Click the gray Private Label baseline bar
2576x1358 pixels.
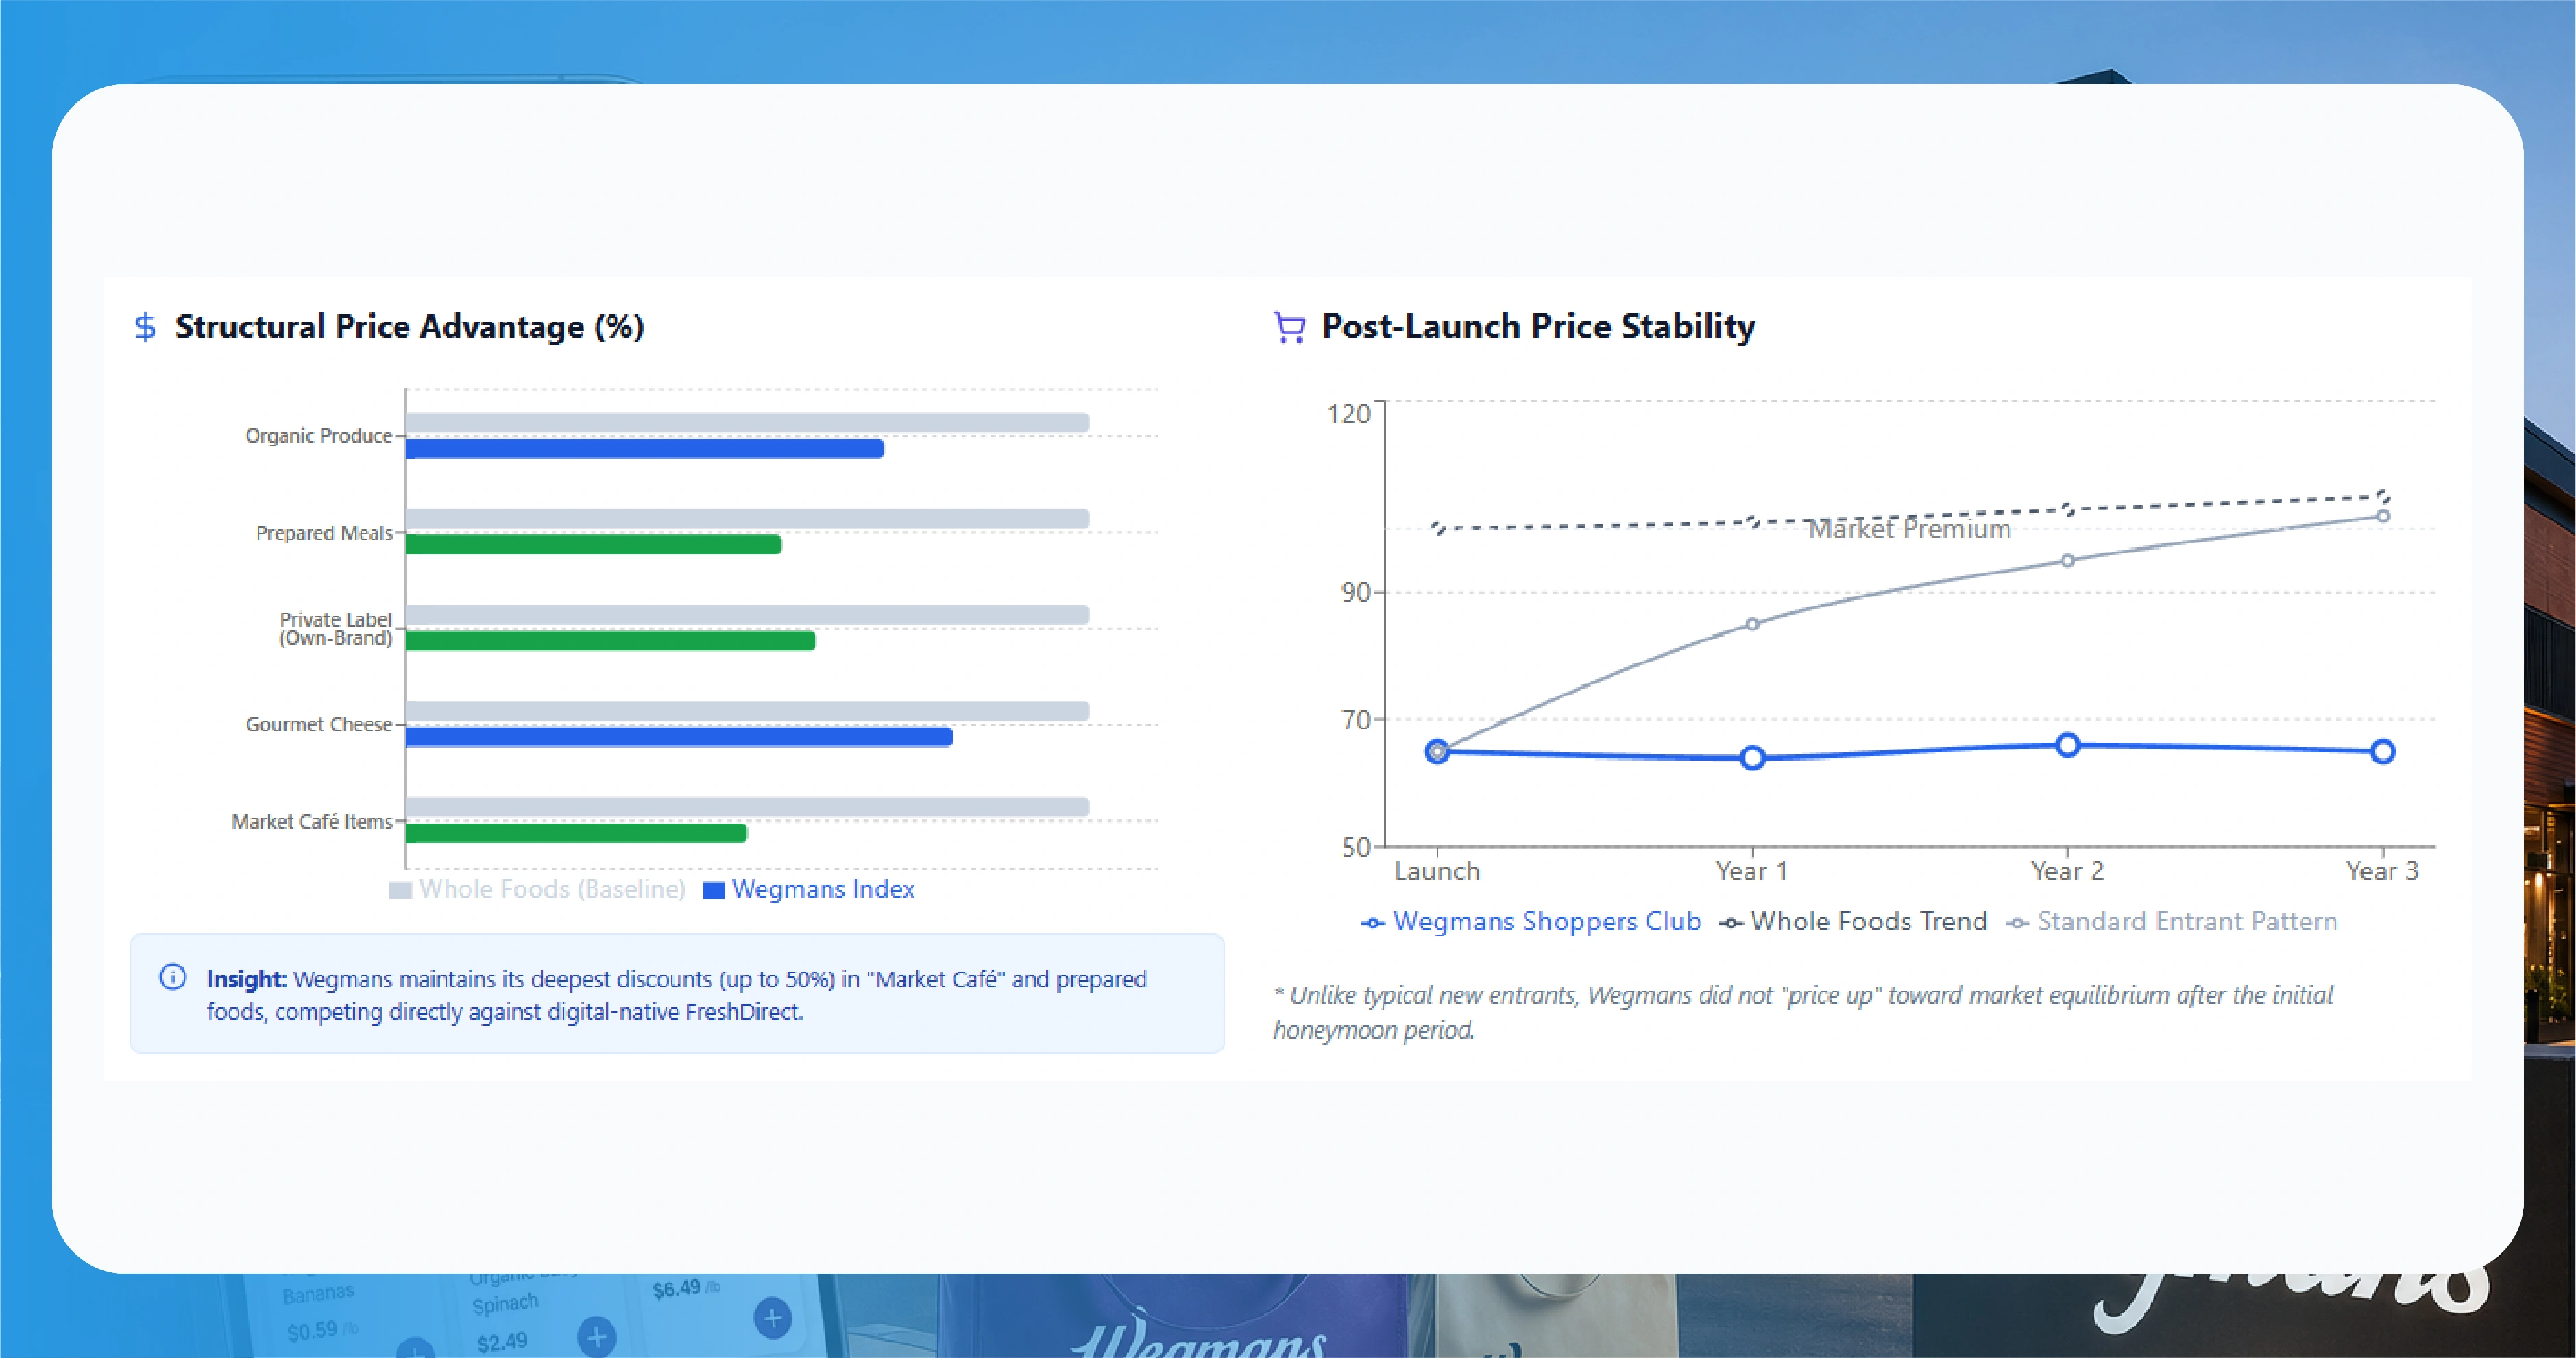[x=747, y=615]
